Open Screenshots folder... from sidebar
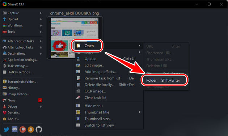 click(22, 82)
